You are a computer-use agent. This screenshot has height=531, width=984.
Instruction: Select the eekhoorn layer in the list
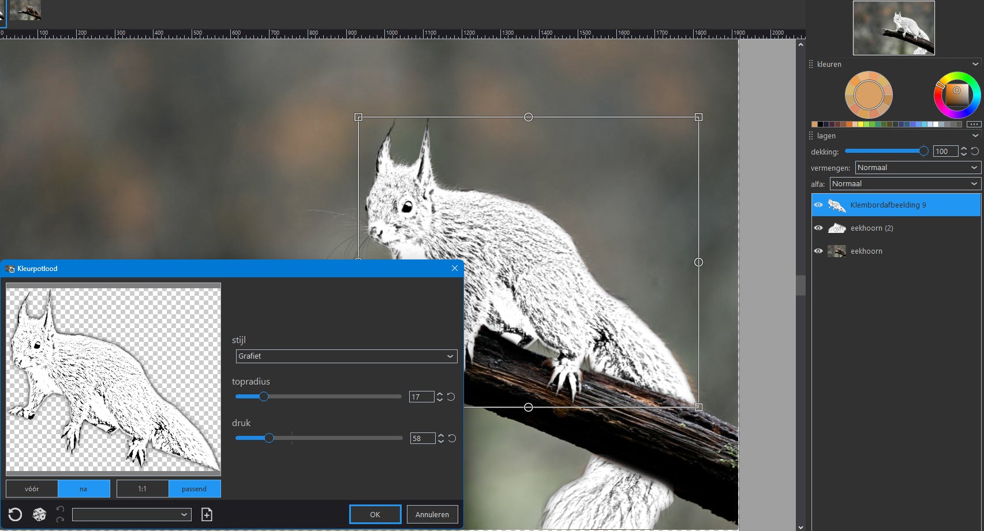click(866, 251)
